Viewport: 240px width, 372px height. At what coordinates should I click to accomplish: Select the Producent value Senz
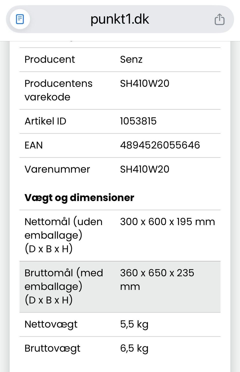point(131,60)
